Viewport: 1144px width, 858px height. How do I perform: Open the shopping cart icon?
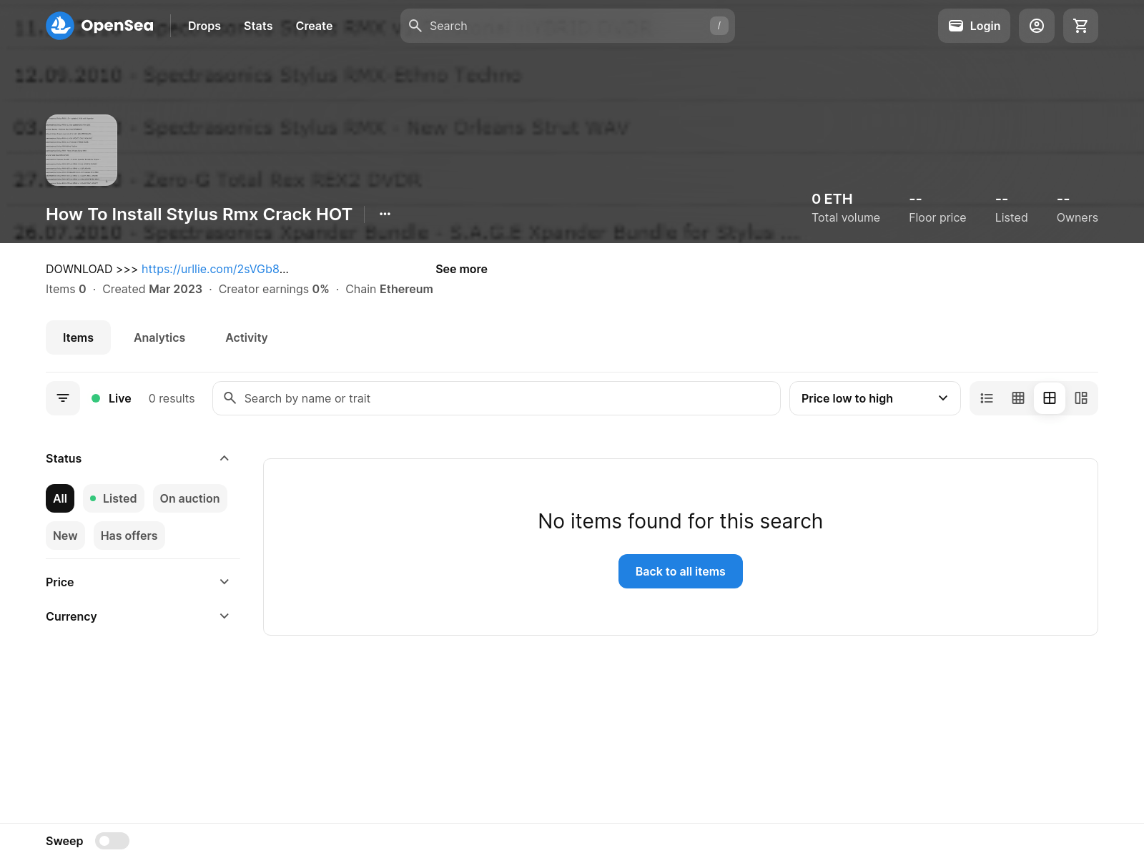[1080, 26]
